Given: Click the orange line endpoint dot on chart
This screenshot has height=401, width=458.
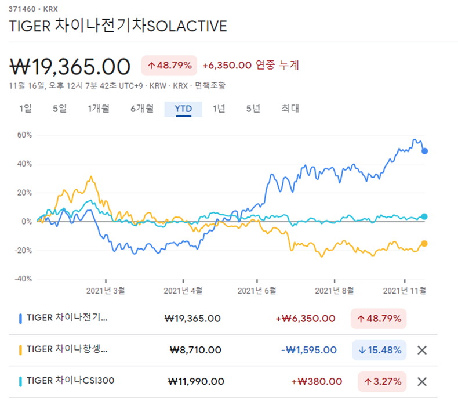Looking at the screenshot, I should coord(424,244).
